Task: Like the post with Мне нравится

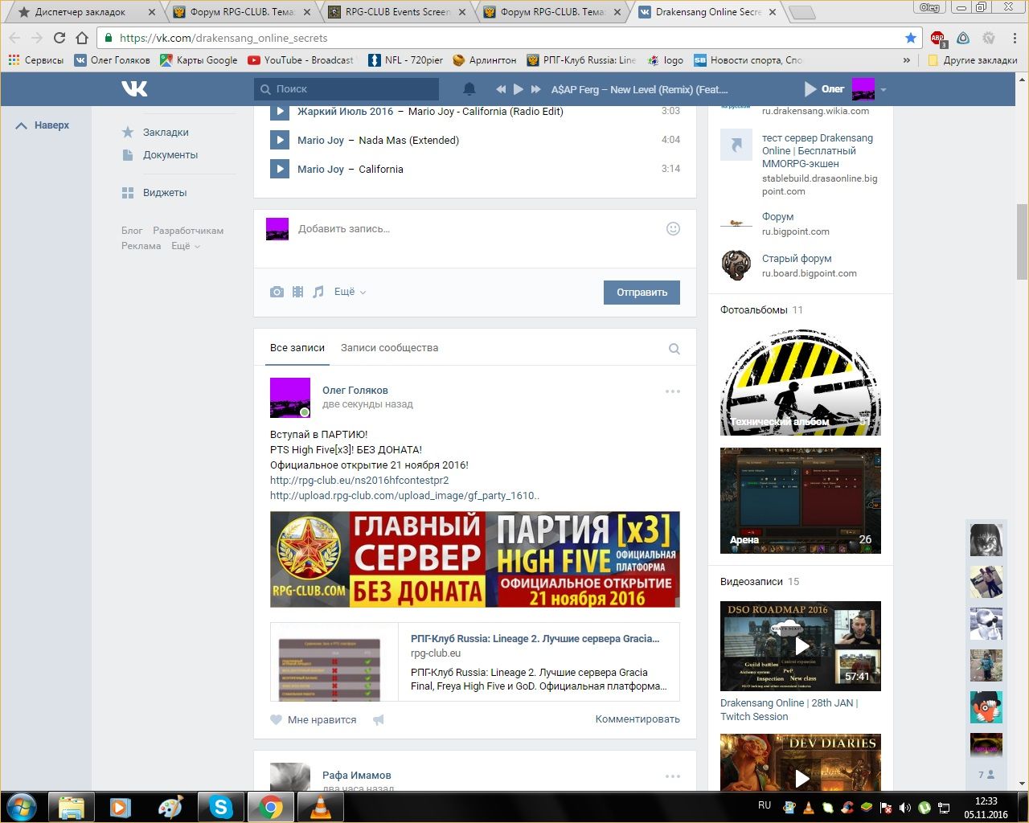Action: (x=314, y=719)
